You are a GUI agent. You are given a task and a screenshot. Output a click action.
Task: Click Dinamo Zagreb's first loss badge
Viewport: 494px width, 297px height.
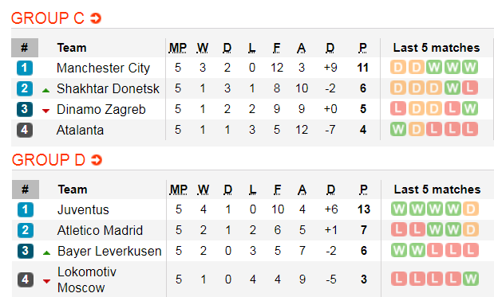[398, 109]
